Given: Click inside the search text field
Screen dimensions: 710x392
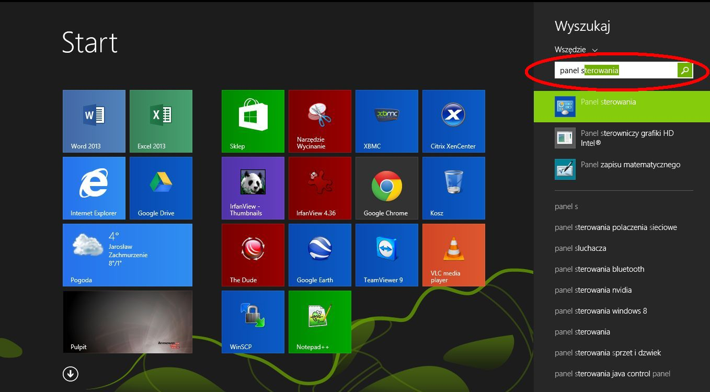Looking at the screenshot, I should coord(616,70).
